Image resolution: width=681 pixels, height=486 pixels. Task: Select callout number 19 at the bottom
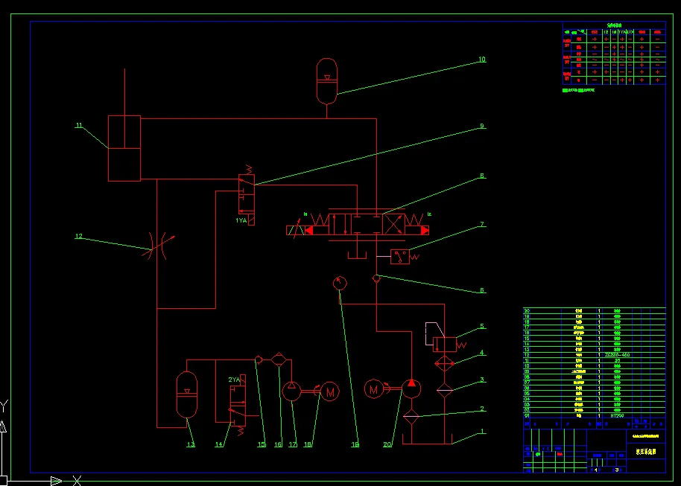355,445
